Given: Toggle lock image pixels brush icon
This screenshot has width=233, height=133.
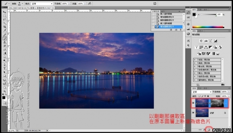Looking at the screenshot, I should click(202, 96).
